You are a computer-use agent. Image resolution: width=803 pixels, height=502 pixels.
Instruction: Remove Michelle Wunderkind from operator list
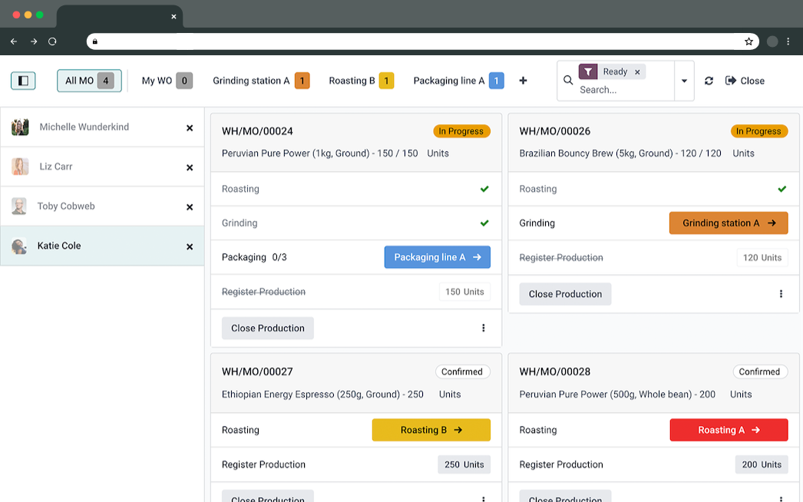point(190,128)
